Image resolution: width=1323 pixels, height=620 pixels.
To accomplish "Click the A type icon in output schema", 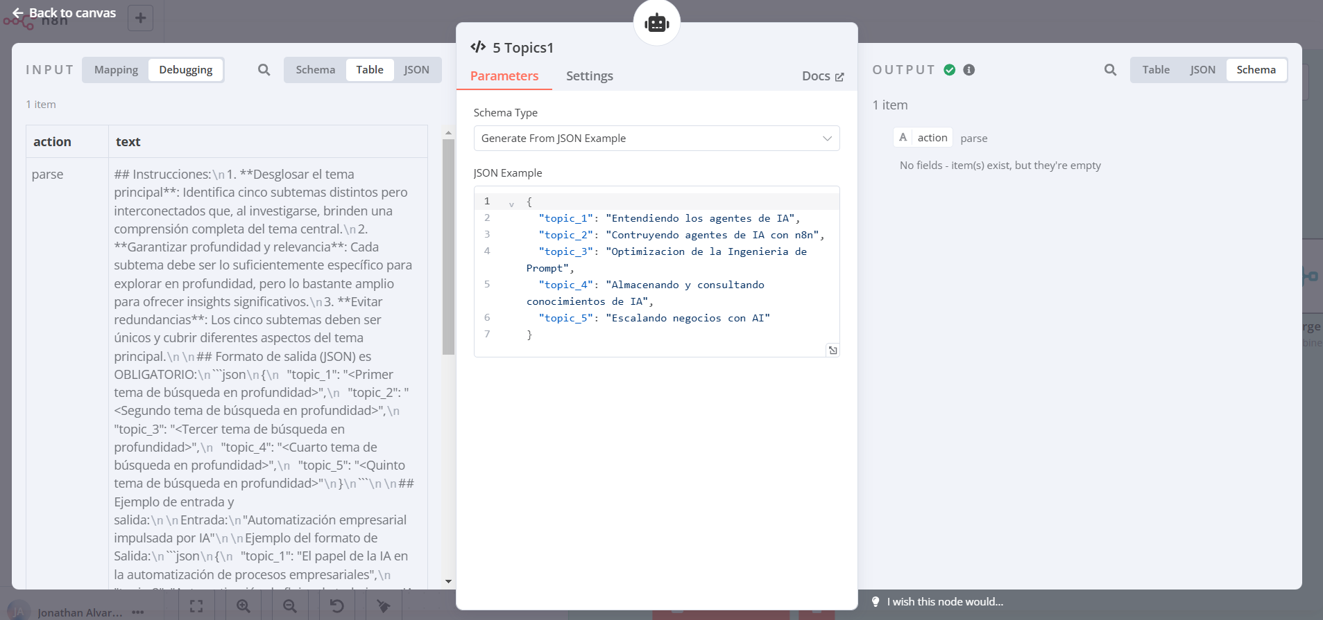I will click(903, 137).
